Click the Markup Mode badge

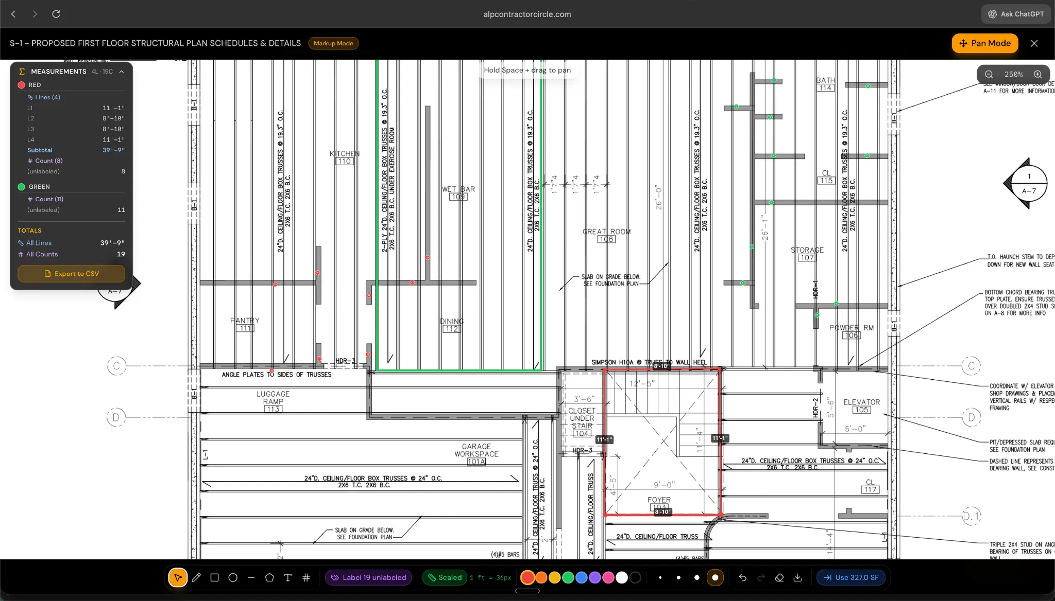coord(333,43)
